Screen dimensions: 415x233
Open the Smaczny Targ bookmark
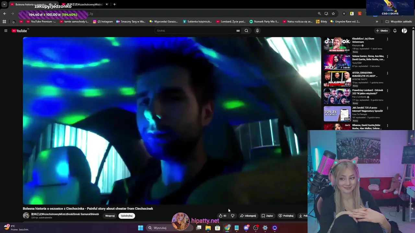point(131,22)
